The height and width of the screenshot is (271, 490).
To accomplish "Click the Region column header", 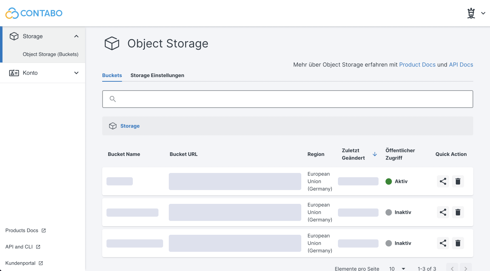I will click(316, 154).
